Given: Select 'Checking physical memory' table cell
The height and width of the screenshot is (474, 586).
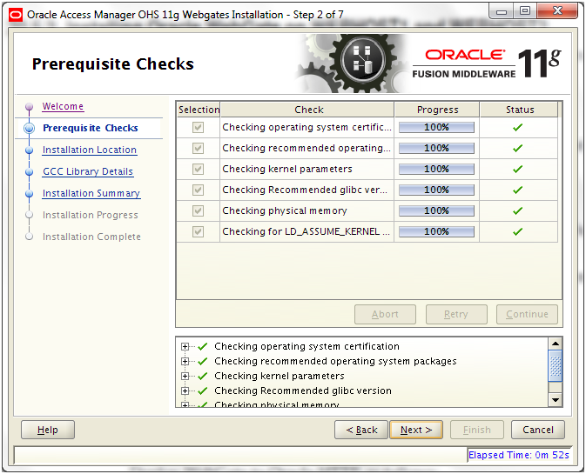Looking at the screenshot, I should 306,211.
